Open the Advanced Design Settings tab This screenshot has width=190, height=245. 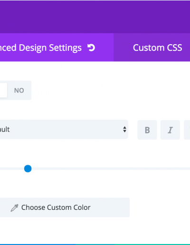(x=57, y=47)
